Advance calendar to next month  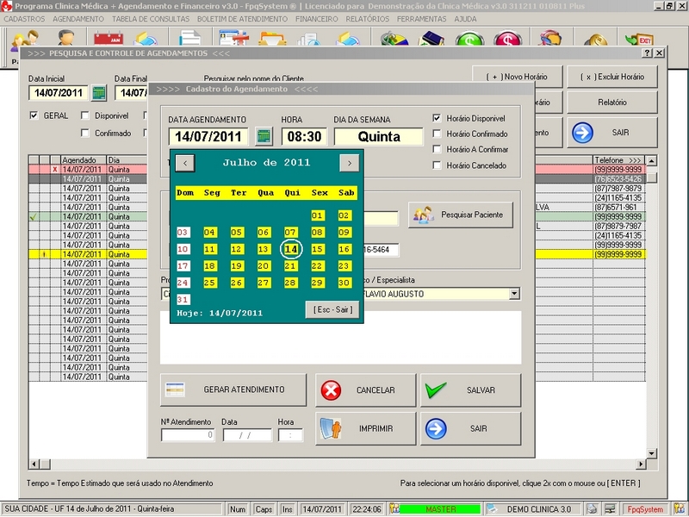pyautogui.click(x=348, y=163)
